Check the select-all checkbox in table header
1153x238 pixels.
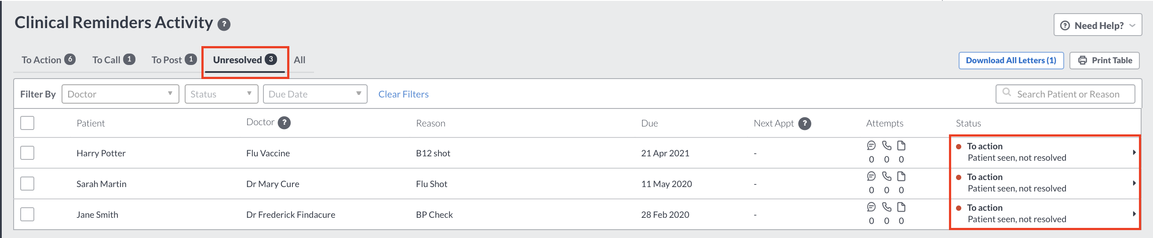[x=27, y=123]
